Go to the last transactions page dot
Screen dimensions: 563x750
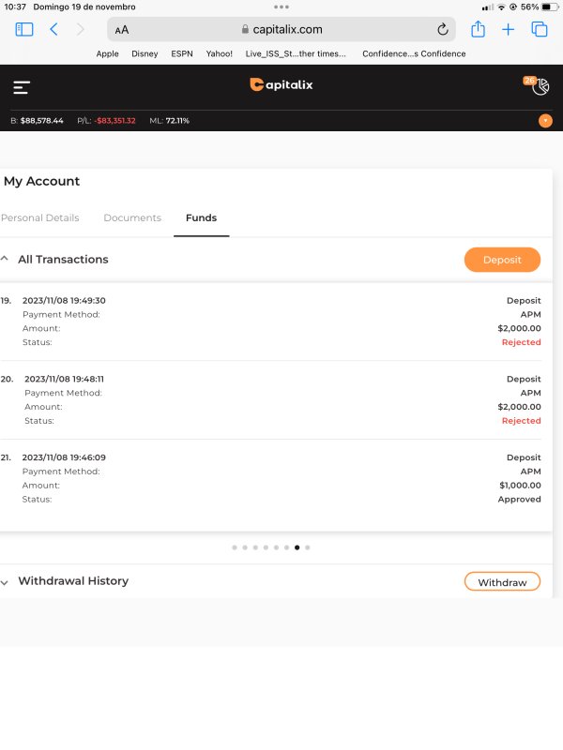pyautogui.click(x=308, y=547)
